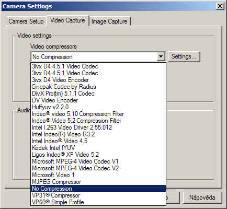The height and width of the screenshot is (209, 227).
Task: Collapse the Video compressors dropdown arrow
Action: coord(161,56)
